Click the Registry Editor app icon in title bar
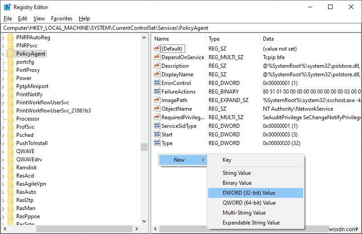The height and width of the screenshot is (234, 362). [7, 7]
